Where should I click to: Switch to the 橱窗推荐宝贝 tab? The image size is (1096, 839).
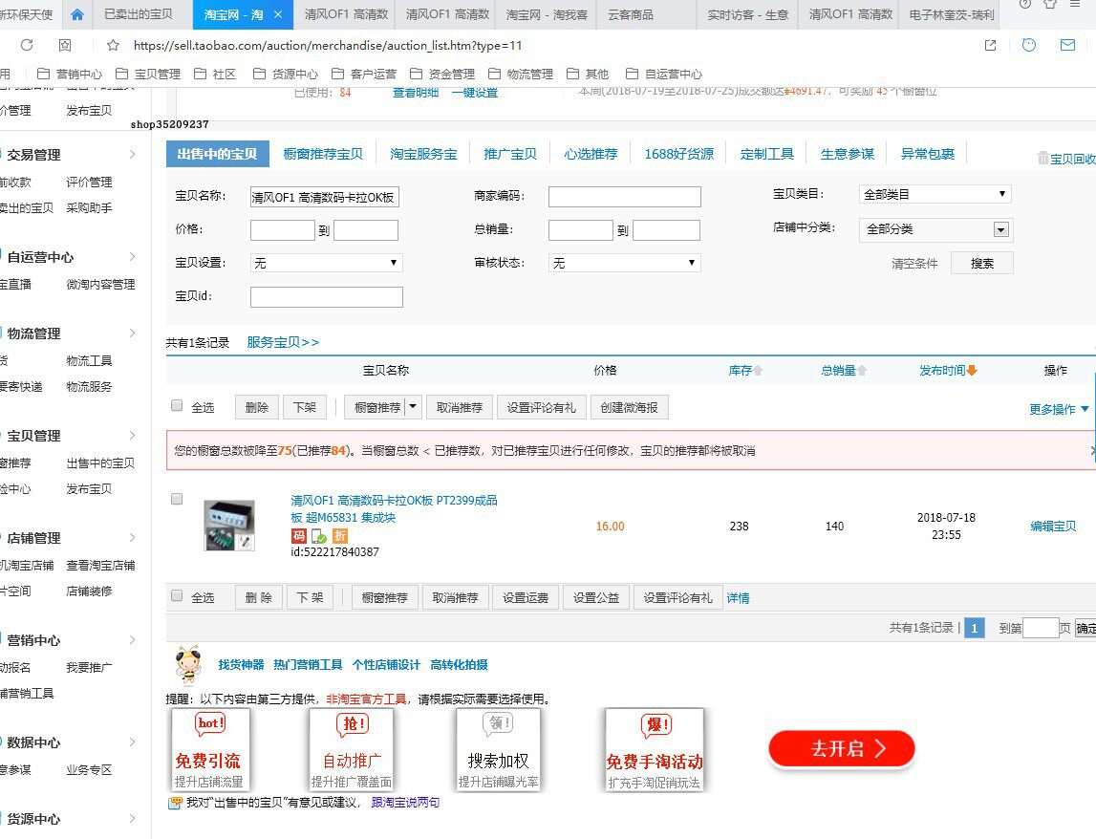(x=323, y=154)
